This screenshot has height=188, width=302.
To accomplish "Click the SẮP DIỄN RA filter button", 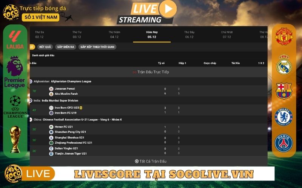I will pyautogui.click(x=66, y=47).
